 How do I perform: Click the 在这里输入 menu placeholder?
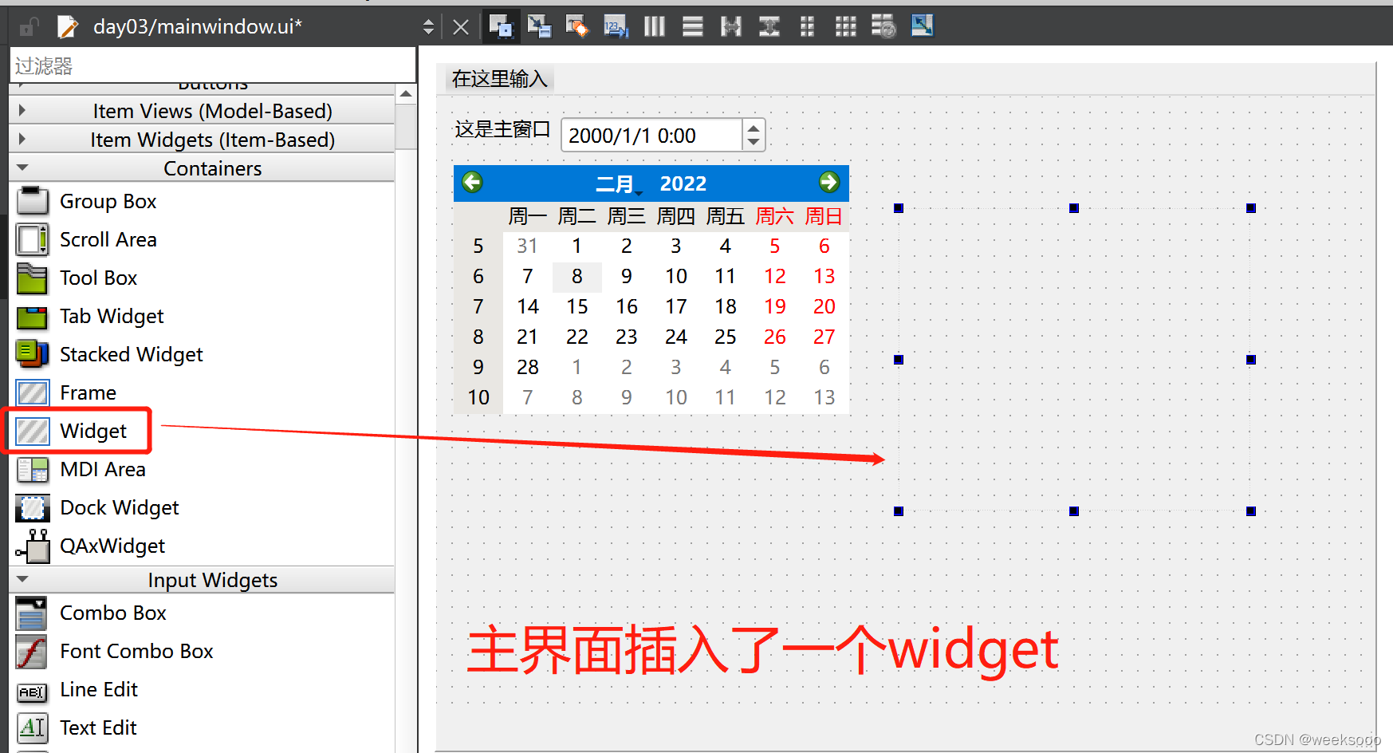tap(498, 78)
